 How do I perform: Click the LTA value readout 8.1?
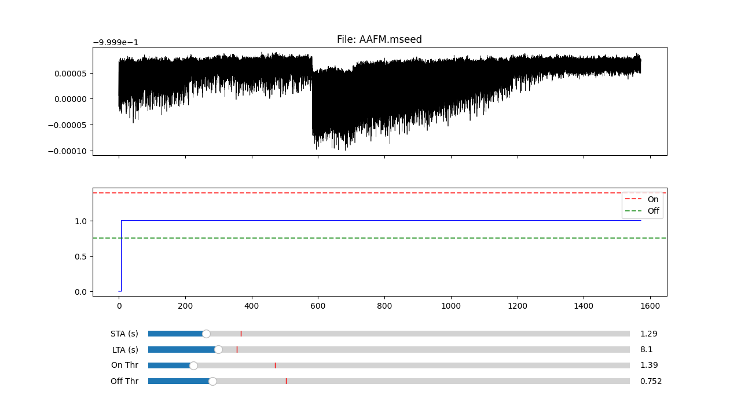(646, 349)
